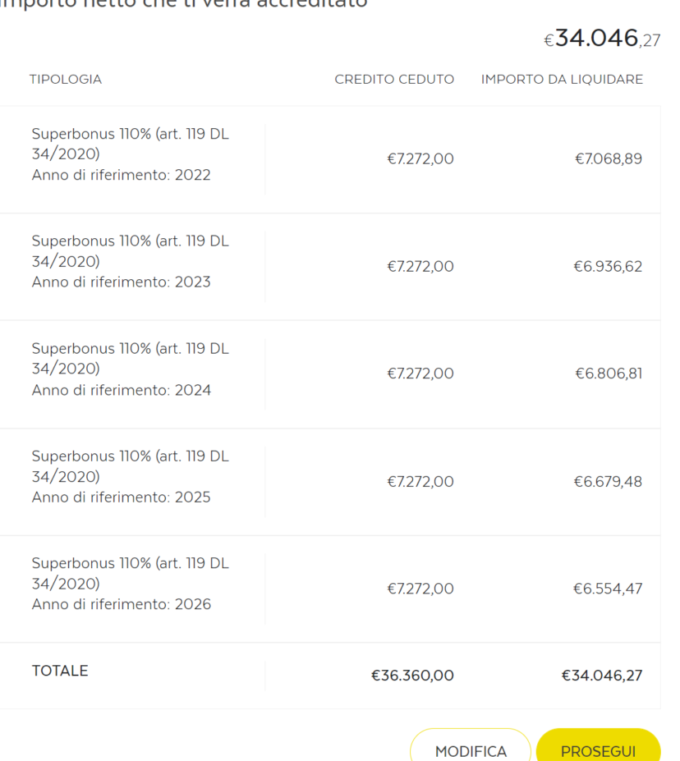Click the PROSEGUI button
This screenshot has width=680, height=761.
598,745
